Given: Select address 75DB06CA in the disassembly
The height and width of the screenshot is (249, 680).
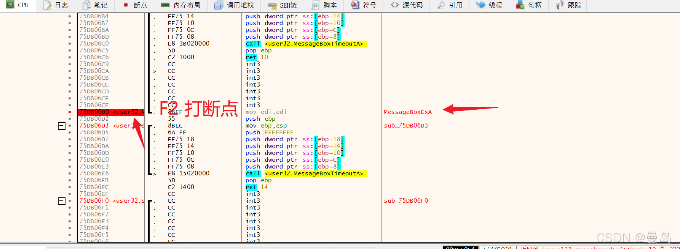Looking at the screenshot, I should pos(94,71).
